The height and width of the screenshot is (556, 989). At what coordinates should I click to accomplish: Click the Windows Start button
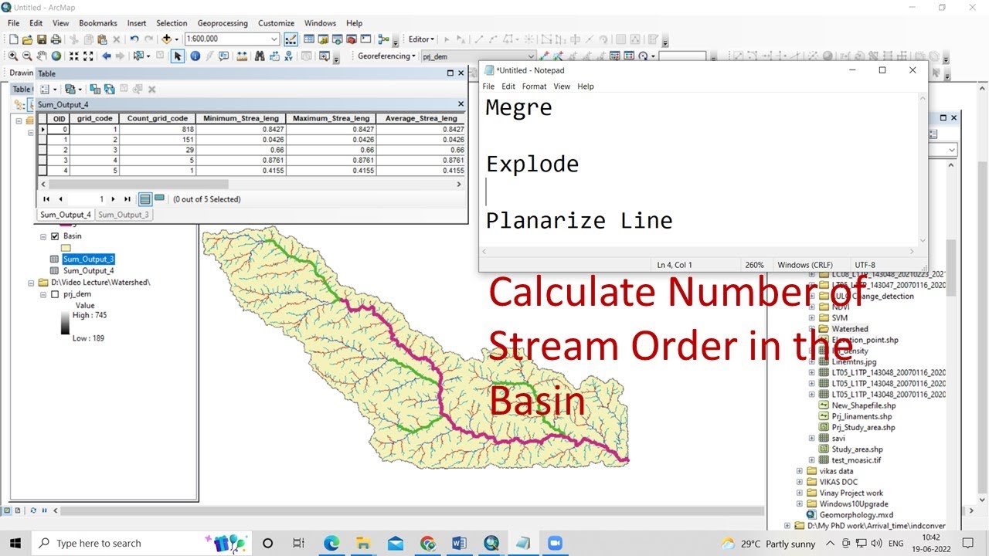click(15, 543)
